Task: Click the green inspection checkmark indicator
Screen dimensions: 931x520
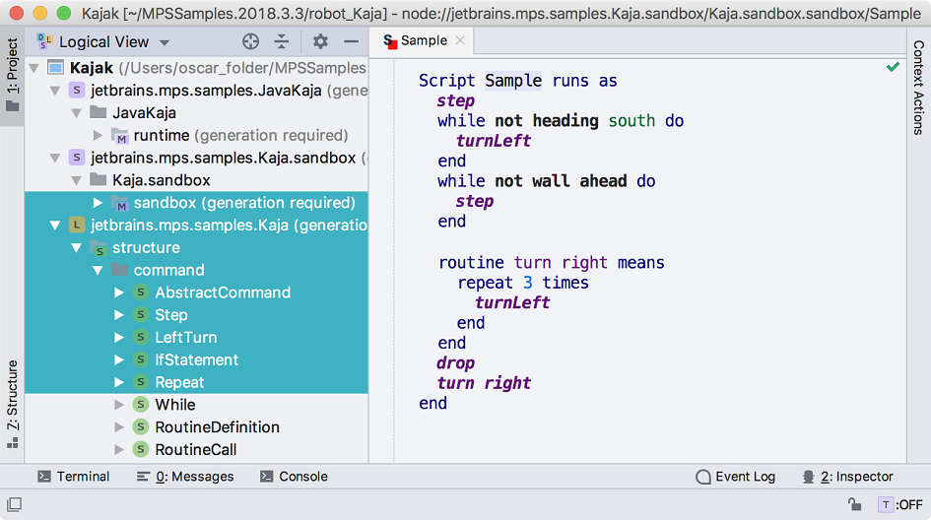Action: (x=893, y=67)
